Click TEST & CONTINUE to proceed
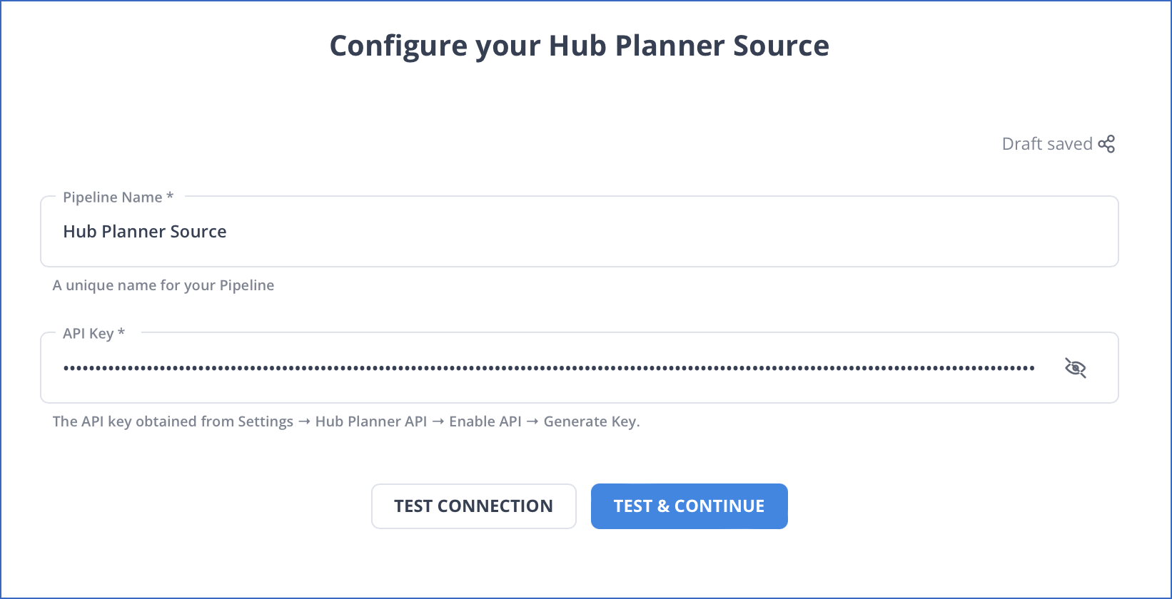This screenshot has height=599, width=1172. (x=689, y=506)
